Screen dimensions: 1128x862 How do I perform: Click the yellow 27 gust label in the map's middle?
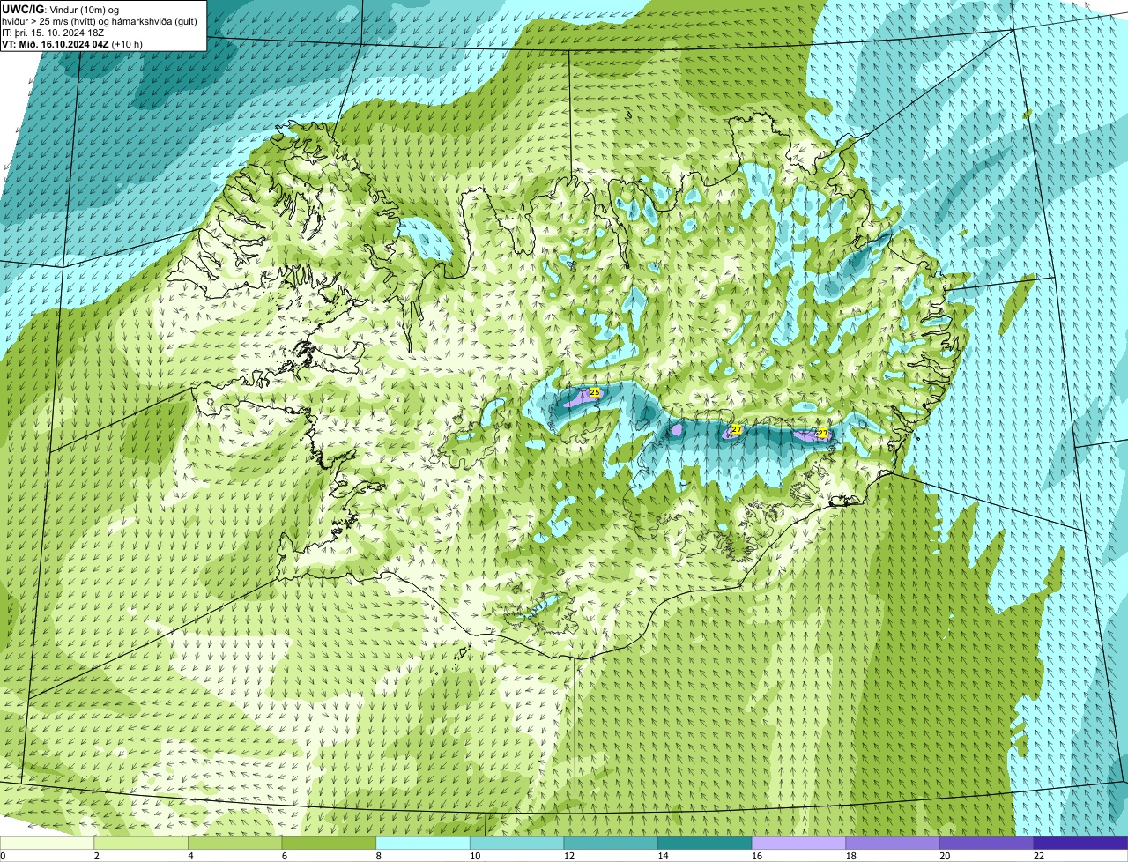pyautogui.click(x=737, y=429)
